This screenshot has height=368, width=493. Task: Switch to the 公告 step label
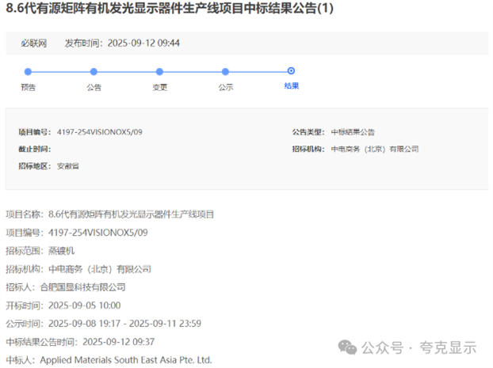pyautogui.click(x=94, y=87)
